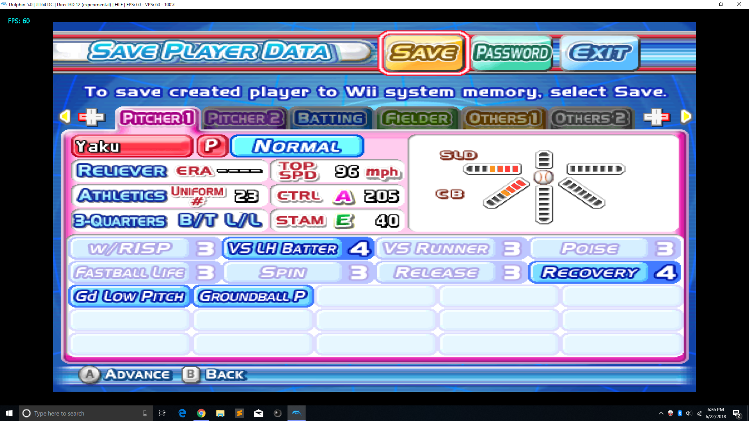Viewport: 749px width, 421px height.
Task: Click the CB curveball pitch gauge
Action: [x=506, y=193]
